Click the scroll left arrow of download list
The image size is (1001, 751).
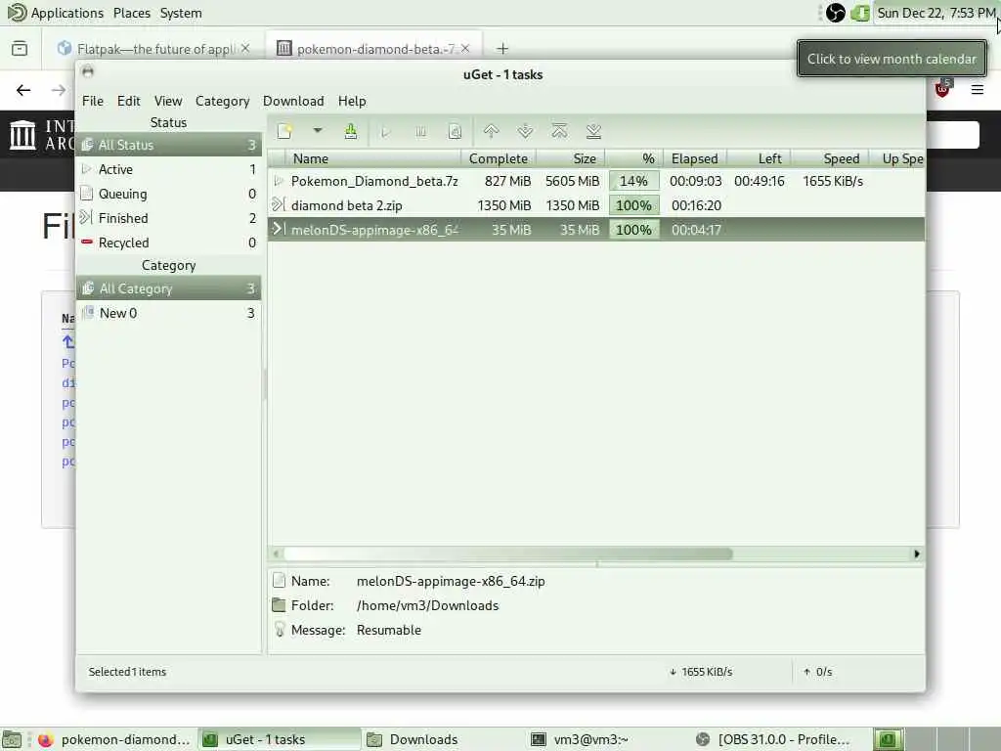(x=276, y=553)
